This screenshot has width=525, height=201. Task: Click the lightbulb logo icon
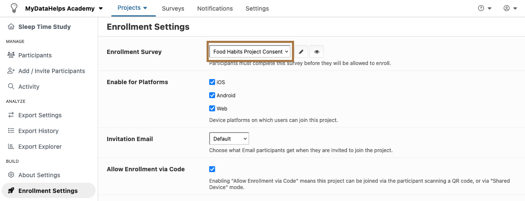pos(14,8)
